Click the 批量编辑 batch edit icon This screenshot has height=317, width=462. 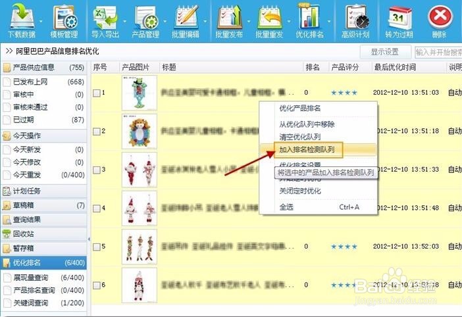pyautogui.click(x=186, y=17)
